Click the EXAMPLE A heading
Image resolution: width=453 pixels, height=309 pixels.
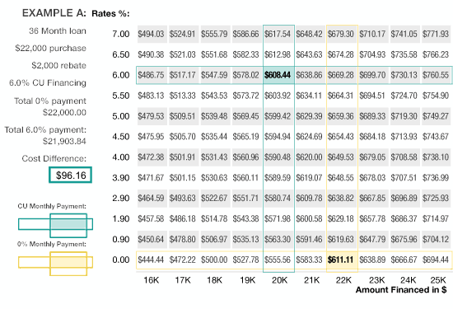pos(54,13)
